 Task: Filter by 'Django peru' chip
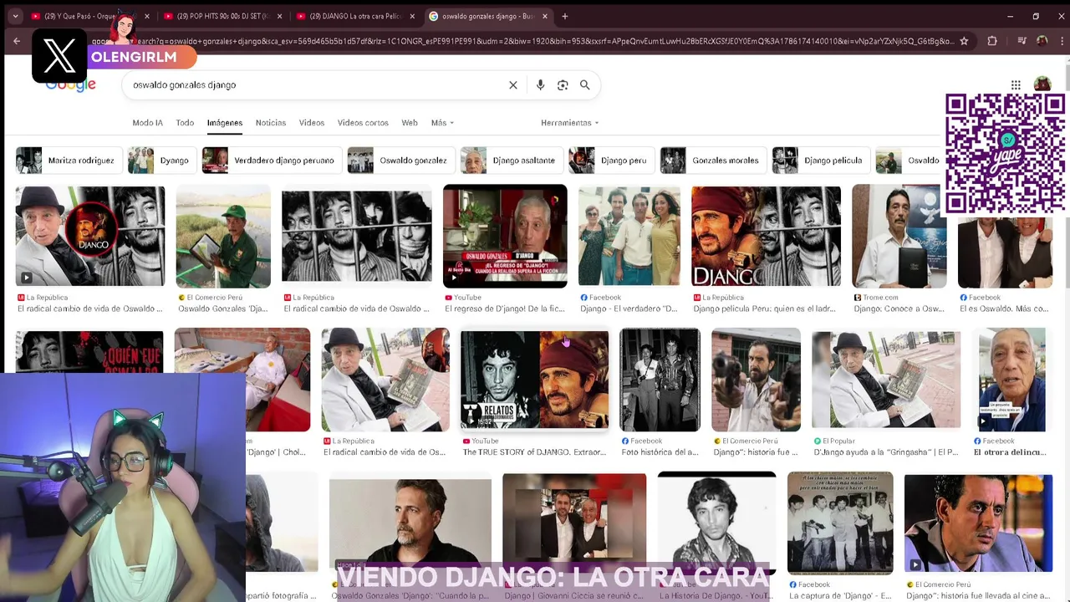(x=611, y=161)
